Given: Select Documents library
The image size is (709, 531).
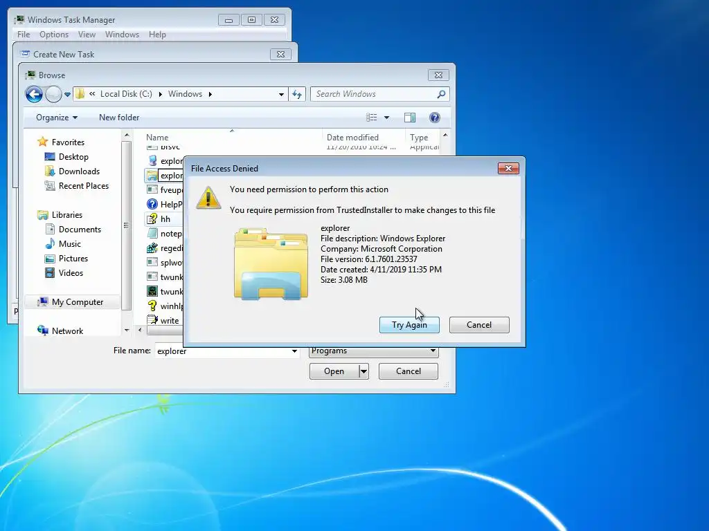Looking at the screenshot, I should pyautogui.click(x=80, y=230).
